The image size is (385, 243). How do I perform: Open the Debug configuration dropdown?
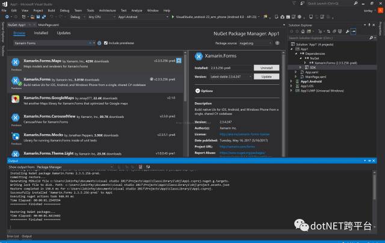point(78,17)
